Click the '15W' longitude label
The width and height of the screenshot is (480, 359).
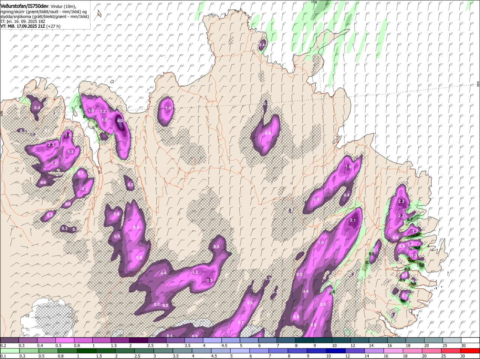(314, 2)
